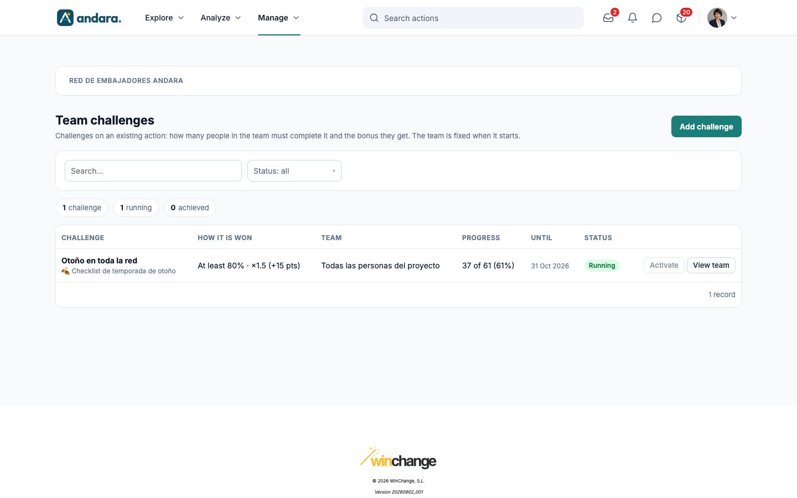Select the 1 challenge chip
The image size is (797, 498).
click(82, 208)
